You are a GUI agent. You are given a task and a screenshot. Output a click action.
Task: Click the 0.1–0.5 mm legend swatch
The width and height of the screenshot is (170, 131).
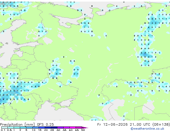(x=5, y=128)
